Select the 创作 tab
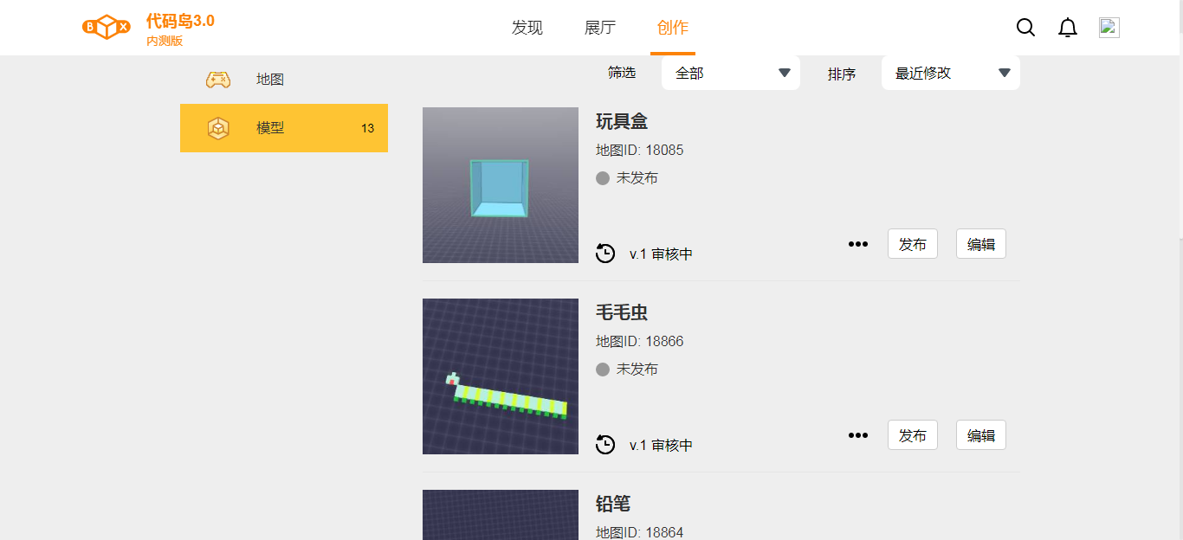This screenshot has width=1183, height=540. tap(673, 28)
